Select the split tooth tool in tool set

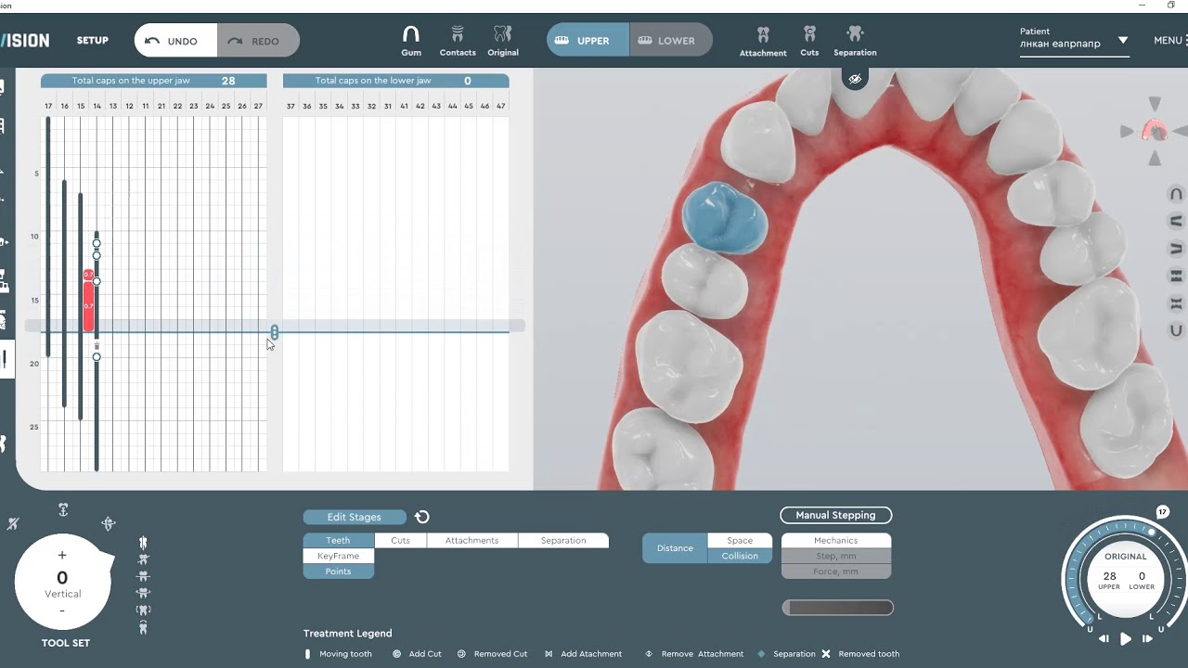(x=143, y=543)
